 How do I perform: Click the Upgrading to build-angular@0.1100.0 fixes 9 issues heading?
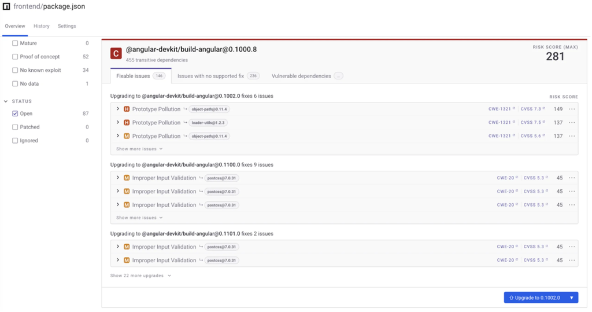[192, 165]
